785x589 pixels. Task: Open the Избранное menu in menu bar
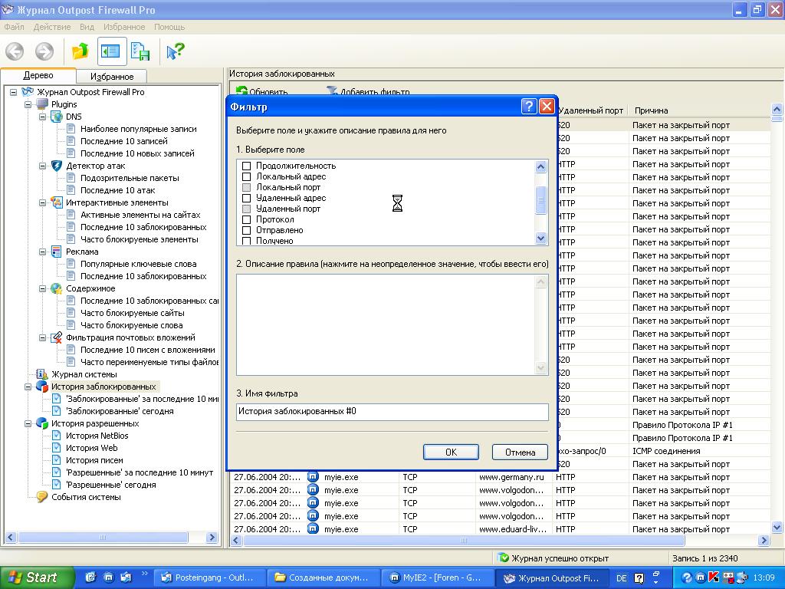tap(124, 27)
